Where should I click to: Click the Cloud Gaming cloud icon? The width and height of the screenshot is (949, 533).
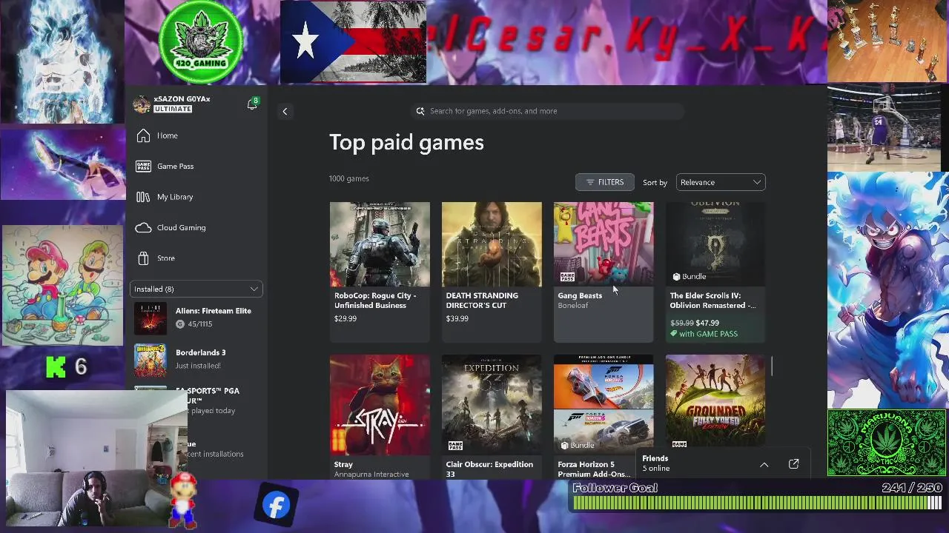click(143, 227)
